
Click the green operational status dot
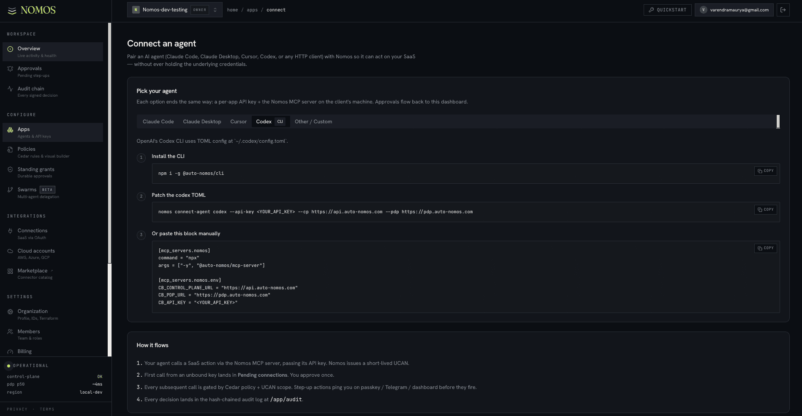8,366
